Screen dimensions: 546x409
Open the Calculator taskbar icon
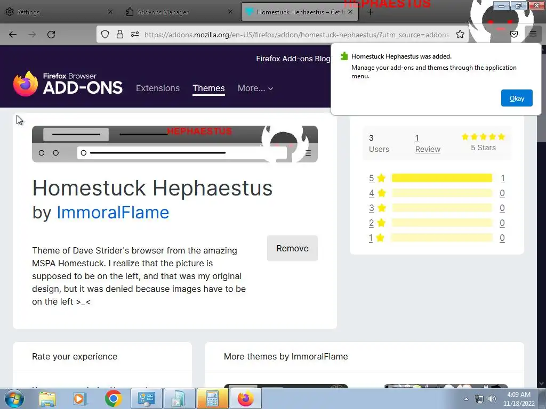point(212,399)
